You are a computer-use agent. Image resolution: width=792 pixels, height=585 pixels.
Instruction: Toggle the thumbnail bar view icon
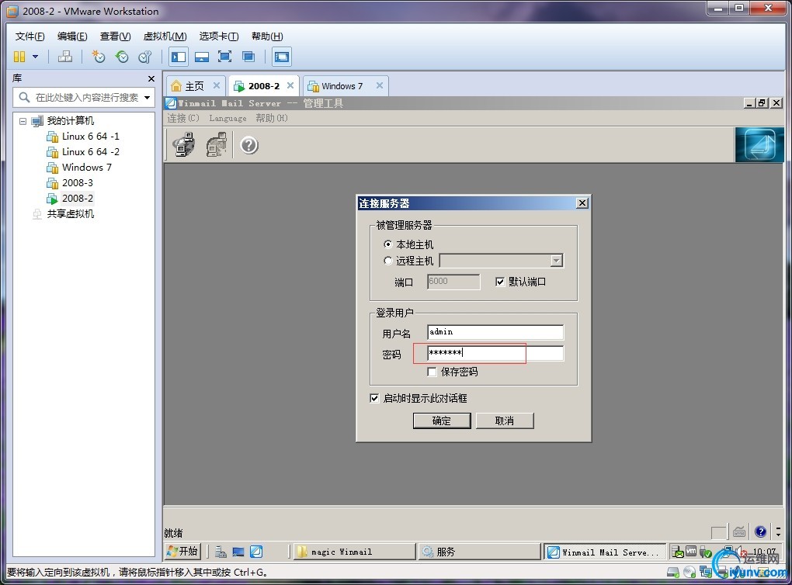coord(202,57)
